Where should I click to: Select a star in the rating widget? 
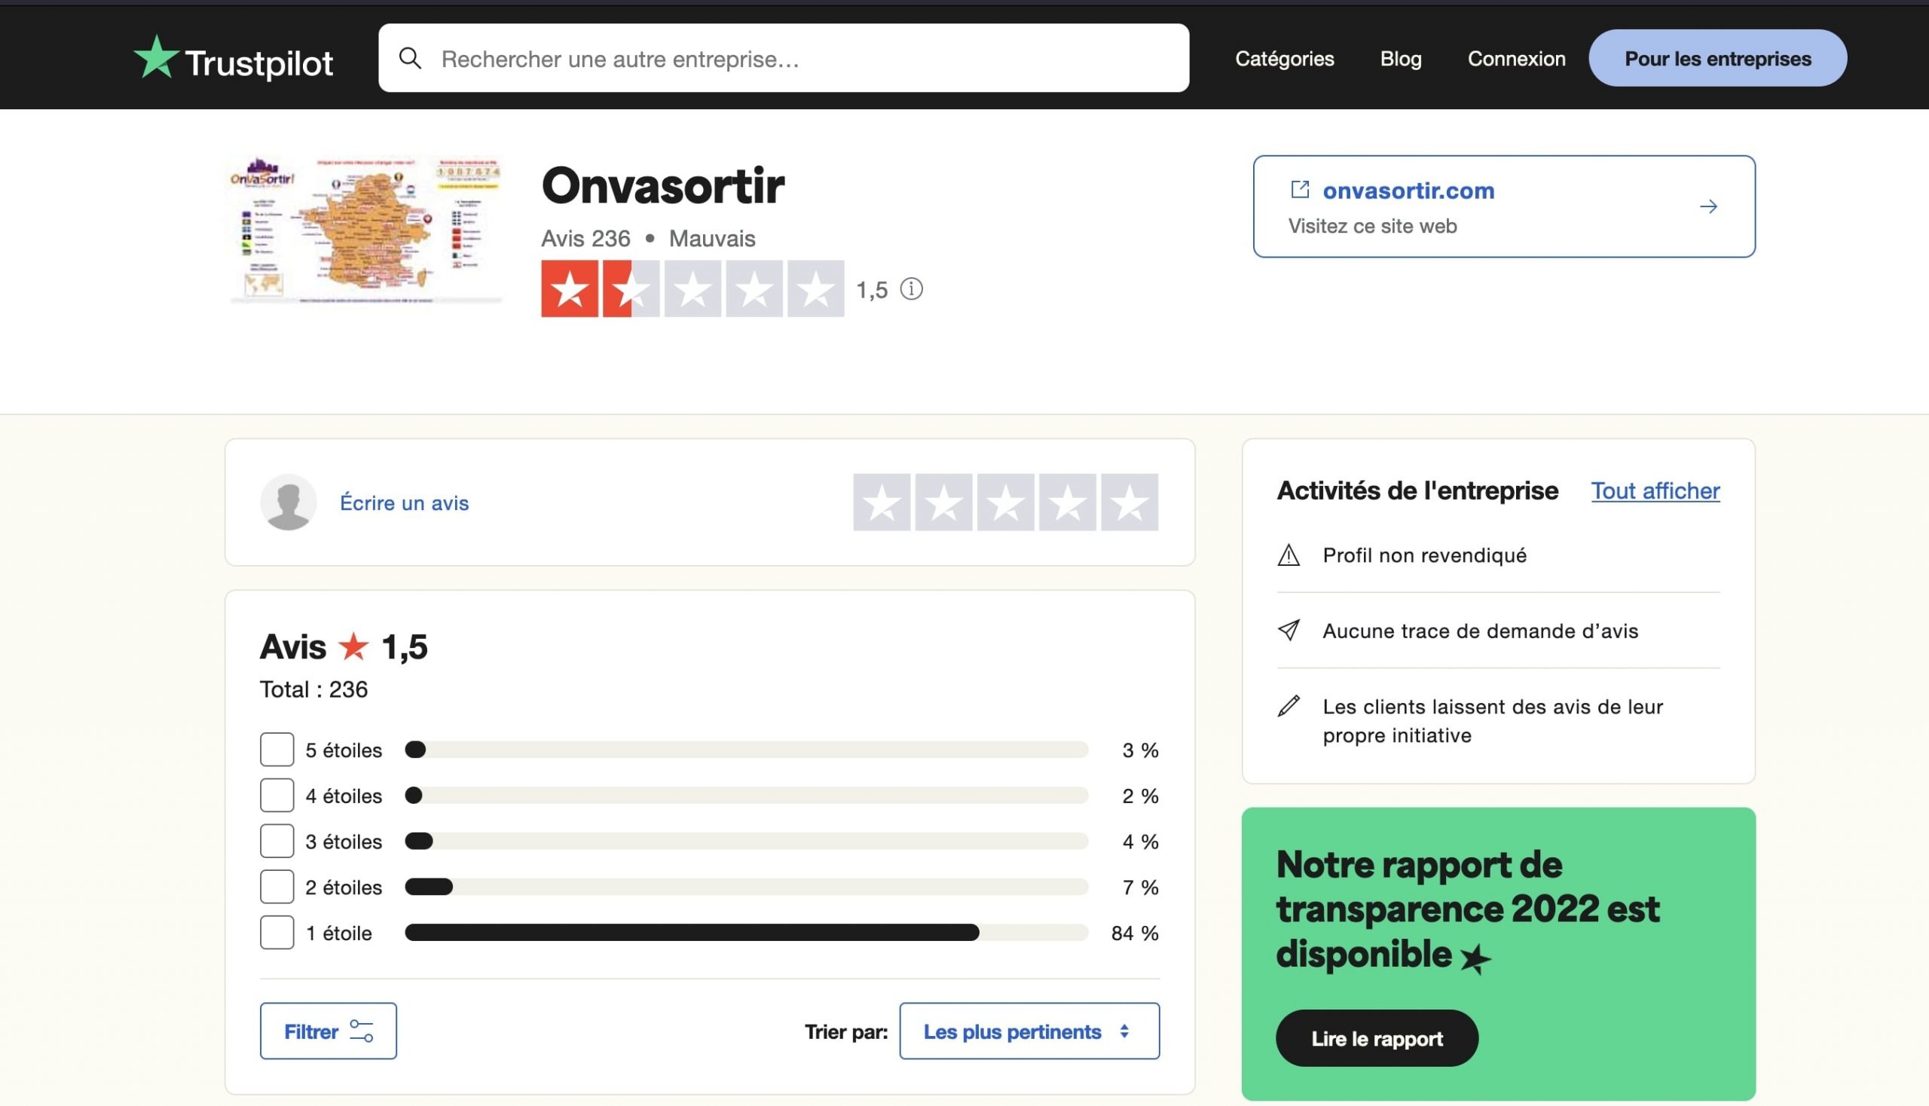1006,503
